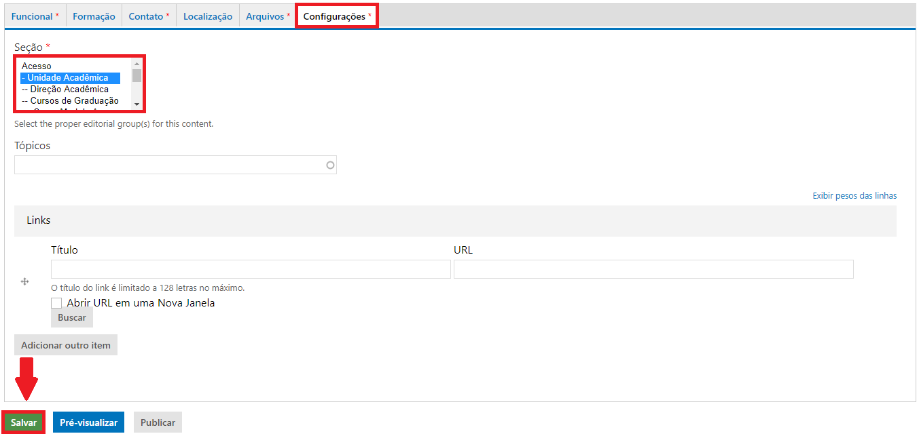Choose Direção Acadêmica in the Seção list
The width and height of the screenshot is (919, 436).
tap(65, 90)
